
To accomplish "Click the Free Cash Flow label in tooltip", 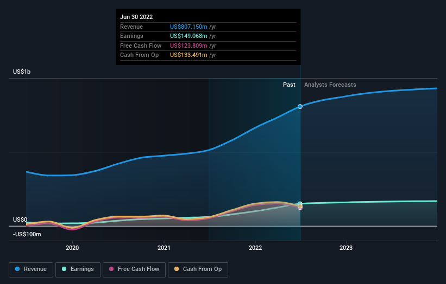I will (x=141, y=46).
